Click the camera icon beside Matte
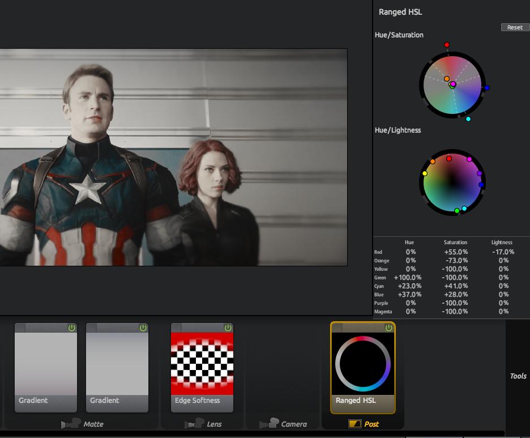The width and height of the screenshot is (530, 438). (71, 423)
